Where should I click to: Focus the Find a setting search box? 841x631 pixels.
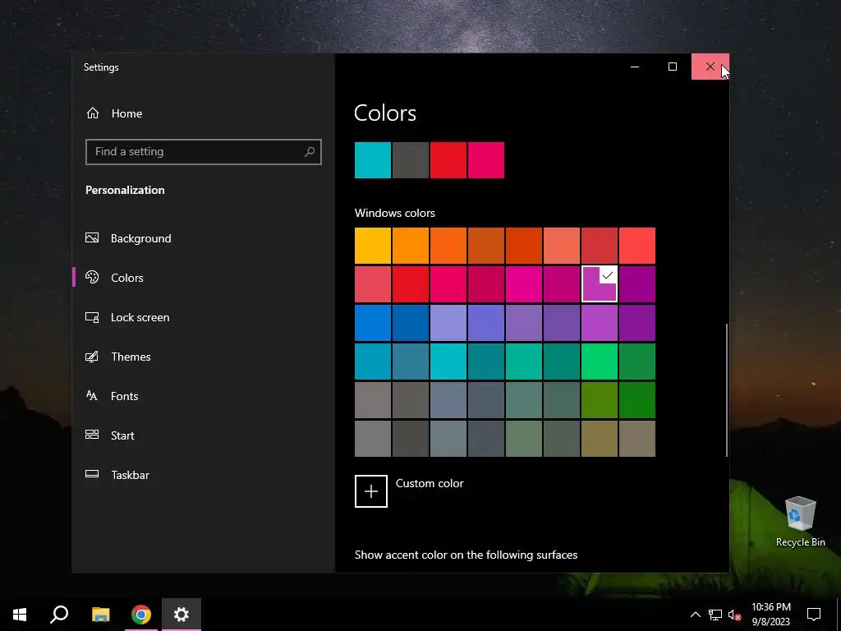point(204,152)
